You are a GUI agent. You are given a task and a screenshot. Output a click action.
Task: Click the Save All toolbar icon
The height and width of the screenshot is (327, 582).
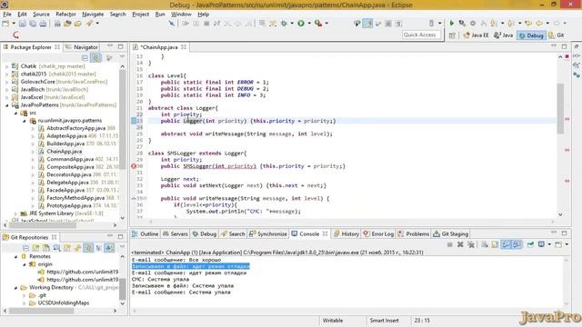click(x=33, y=24)
